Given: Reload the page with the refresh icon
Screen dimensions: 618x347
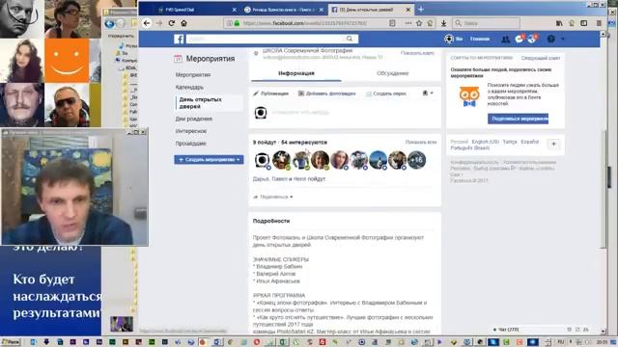Looking at the screenshot, I should [x=172, y=23].
